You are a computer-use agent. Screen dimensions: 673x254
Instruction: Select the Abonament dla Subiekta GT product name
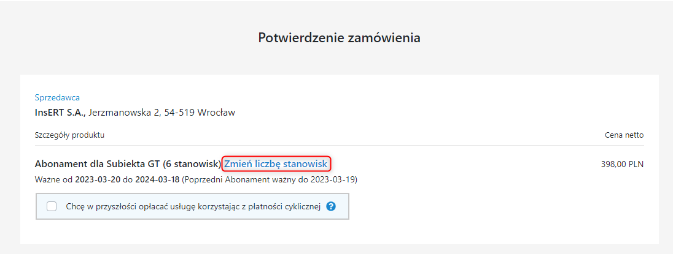(x=98, y=164)
